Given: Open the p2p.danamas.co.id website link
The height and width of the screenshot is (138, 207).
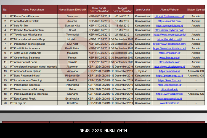Looking at the screenshot, I should 169,17.
